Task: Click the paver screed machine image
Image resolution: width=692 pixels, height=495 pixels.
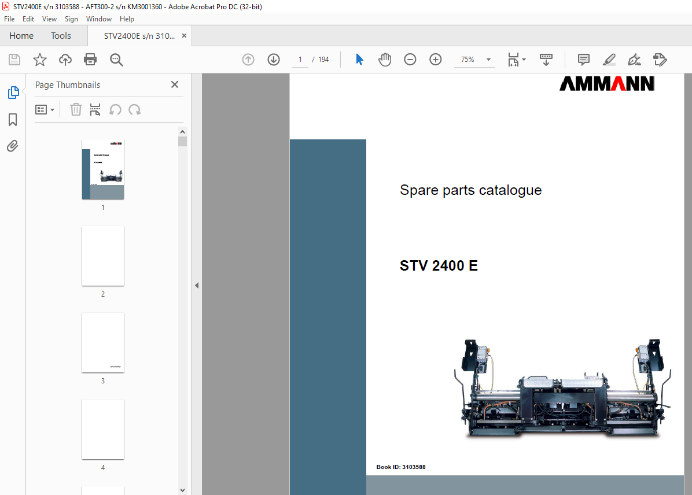Action: tap(563, 388)
